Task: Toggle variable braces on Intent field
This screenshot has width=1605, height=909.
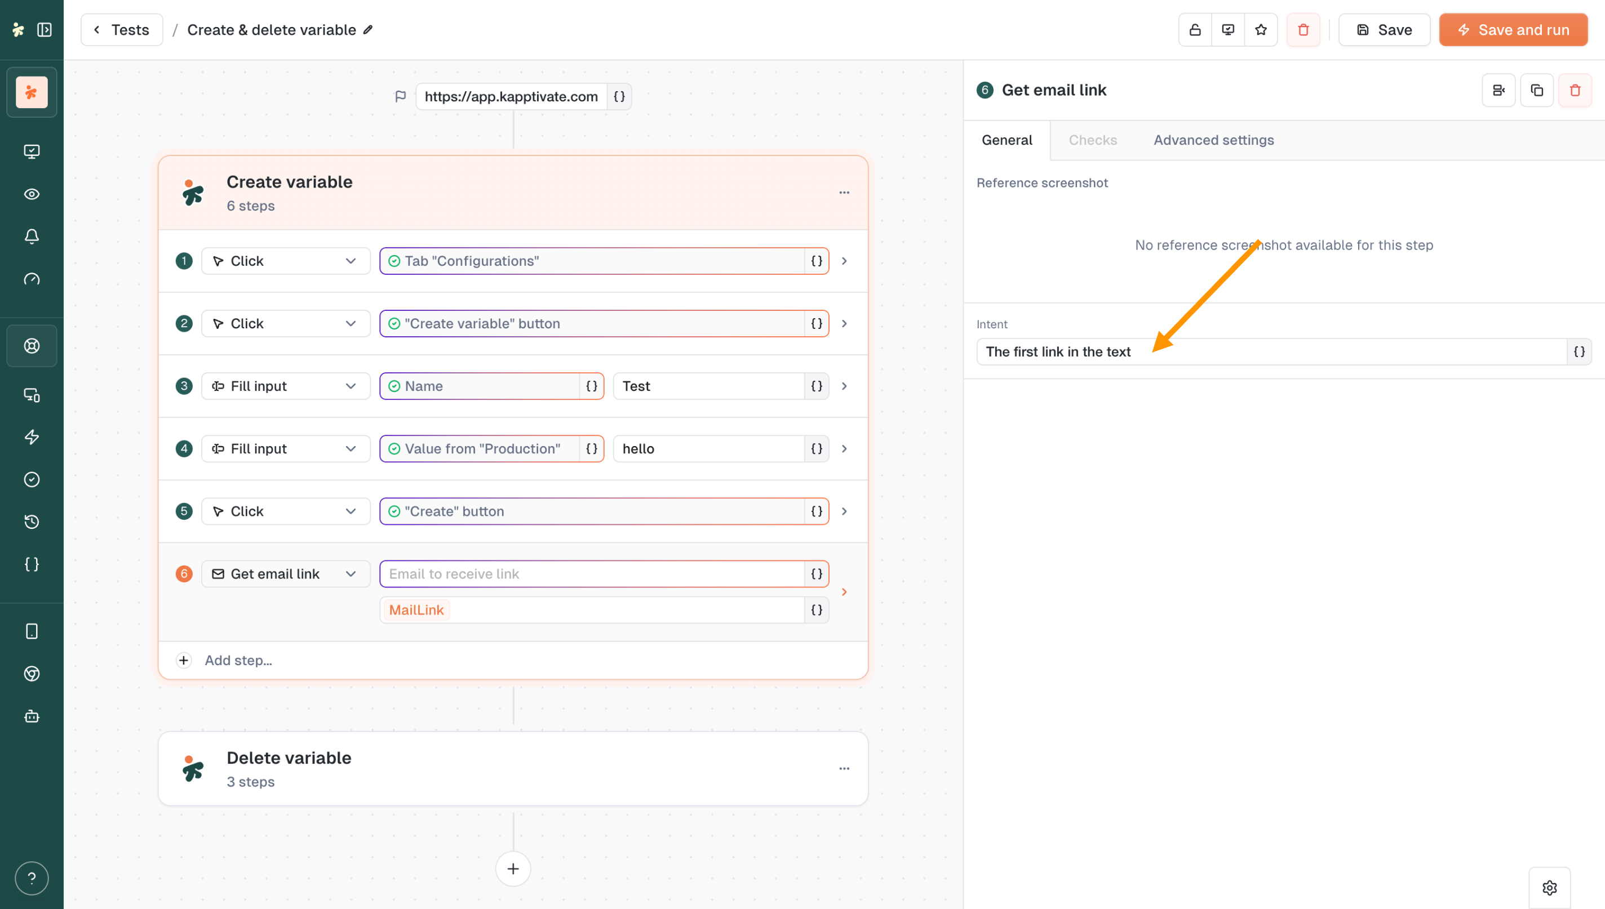Action: [x=1579, y=351]
